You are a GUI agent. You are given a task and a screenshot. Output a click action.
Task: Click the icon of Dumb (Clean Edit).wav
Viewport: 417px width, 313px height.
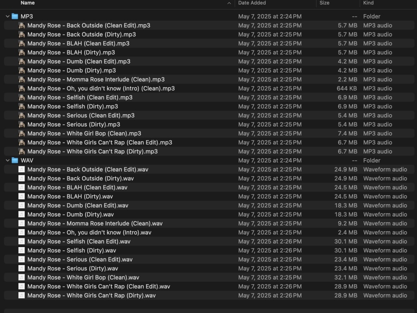point(22,205)
